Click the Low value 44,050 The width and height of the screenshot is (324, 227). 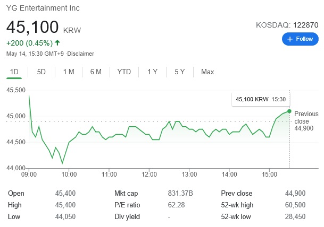point(65,217)
